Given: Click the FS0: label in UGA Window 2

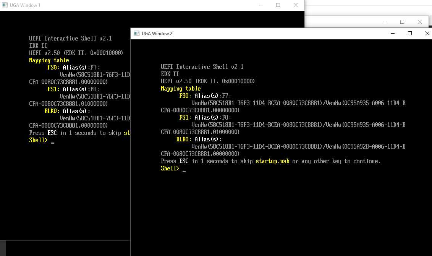Looking at the screenshot, I should [185, 96].
